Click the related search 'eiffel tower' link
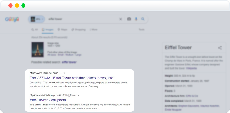230x113 pixels. click(x=69, y=62)
